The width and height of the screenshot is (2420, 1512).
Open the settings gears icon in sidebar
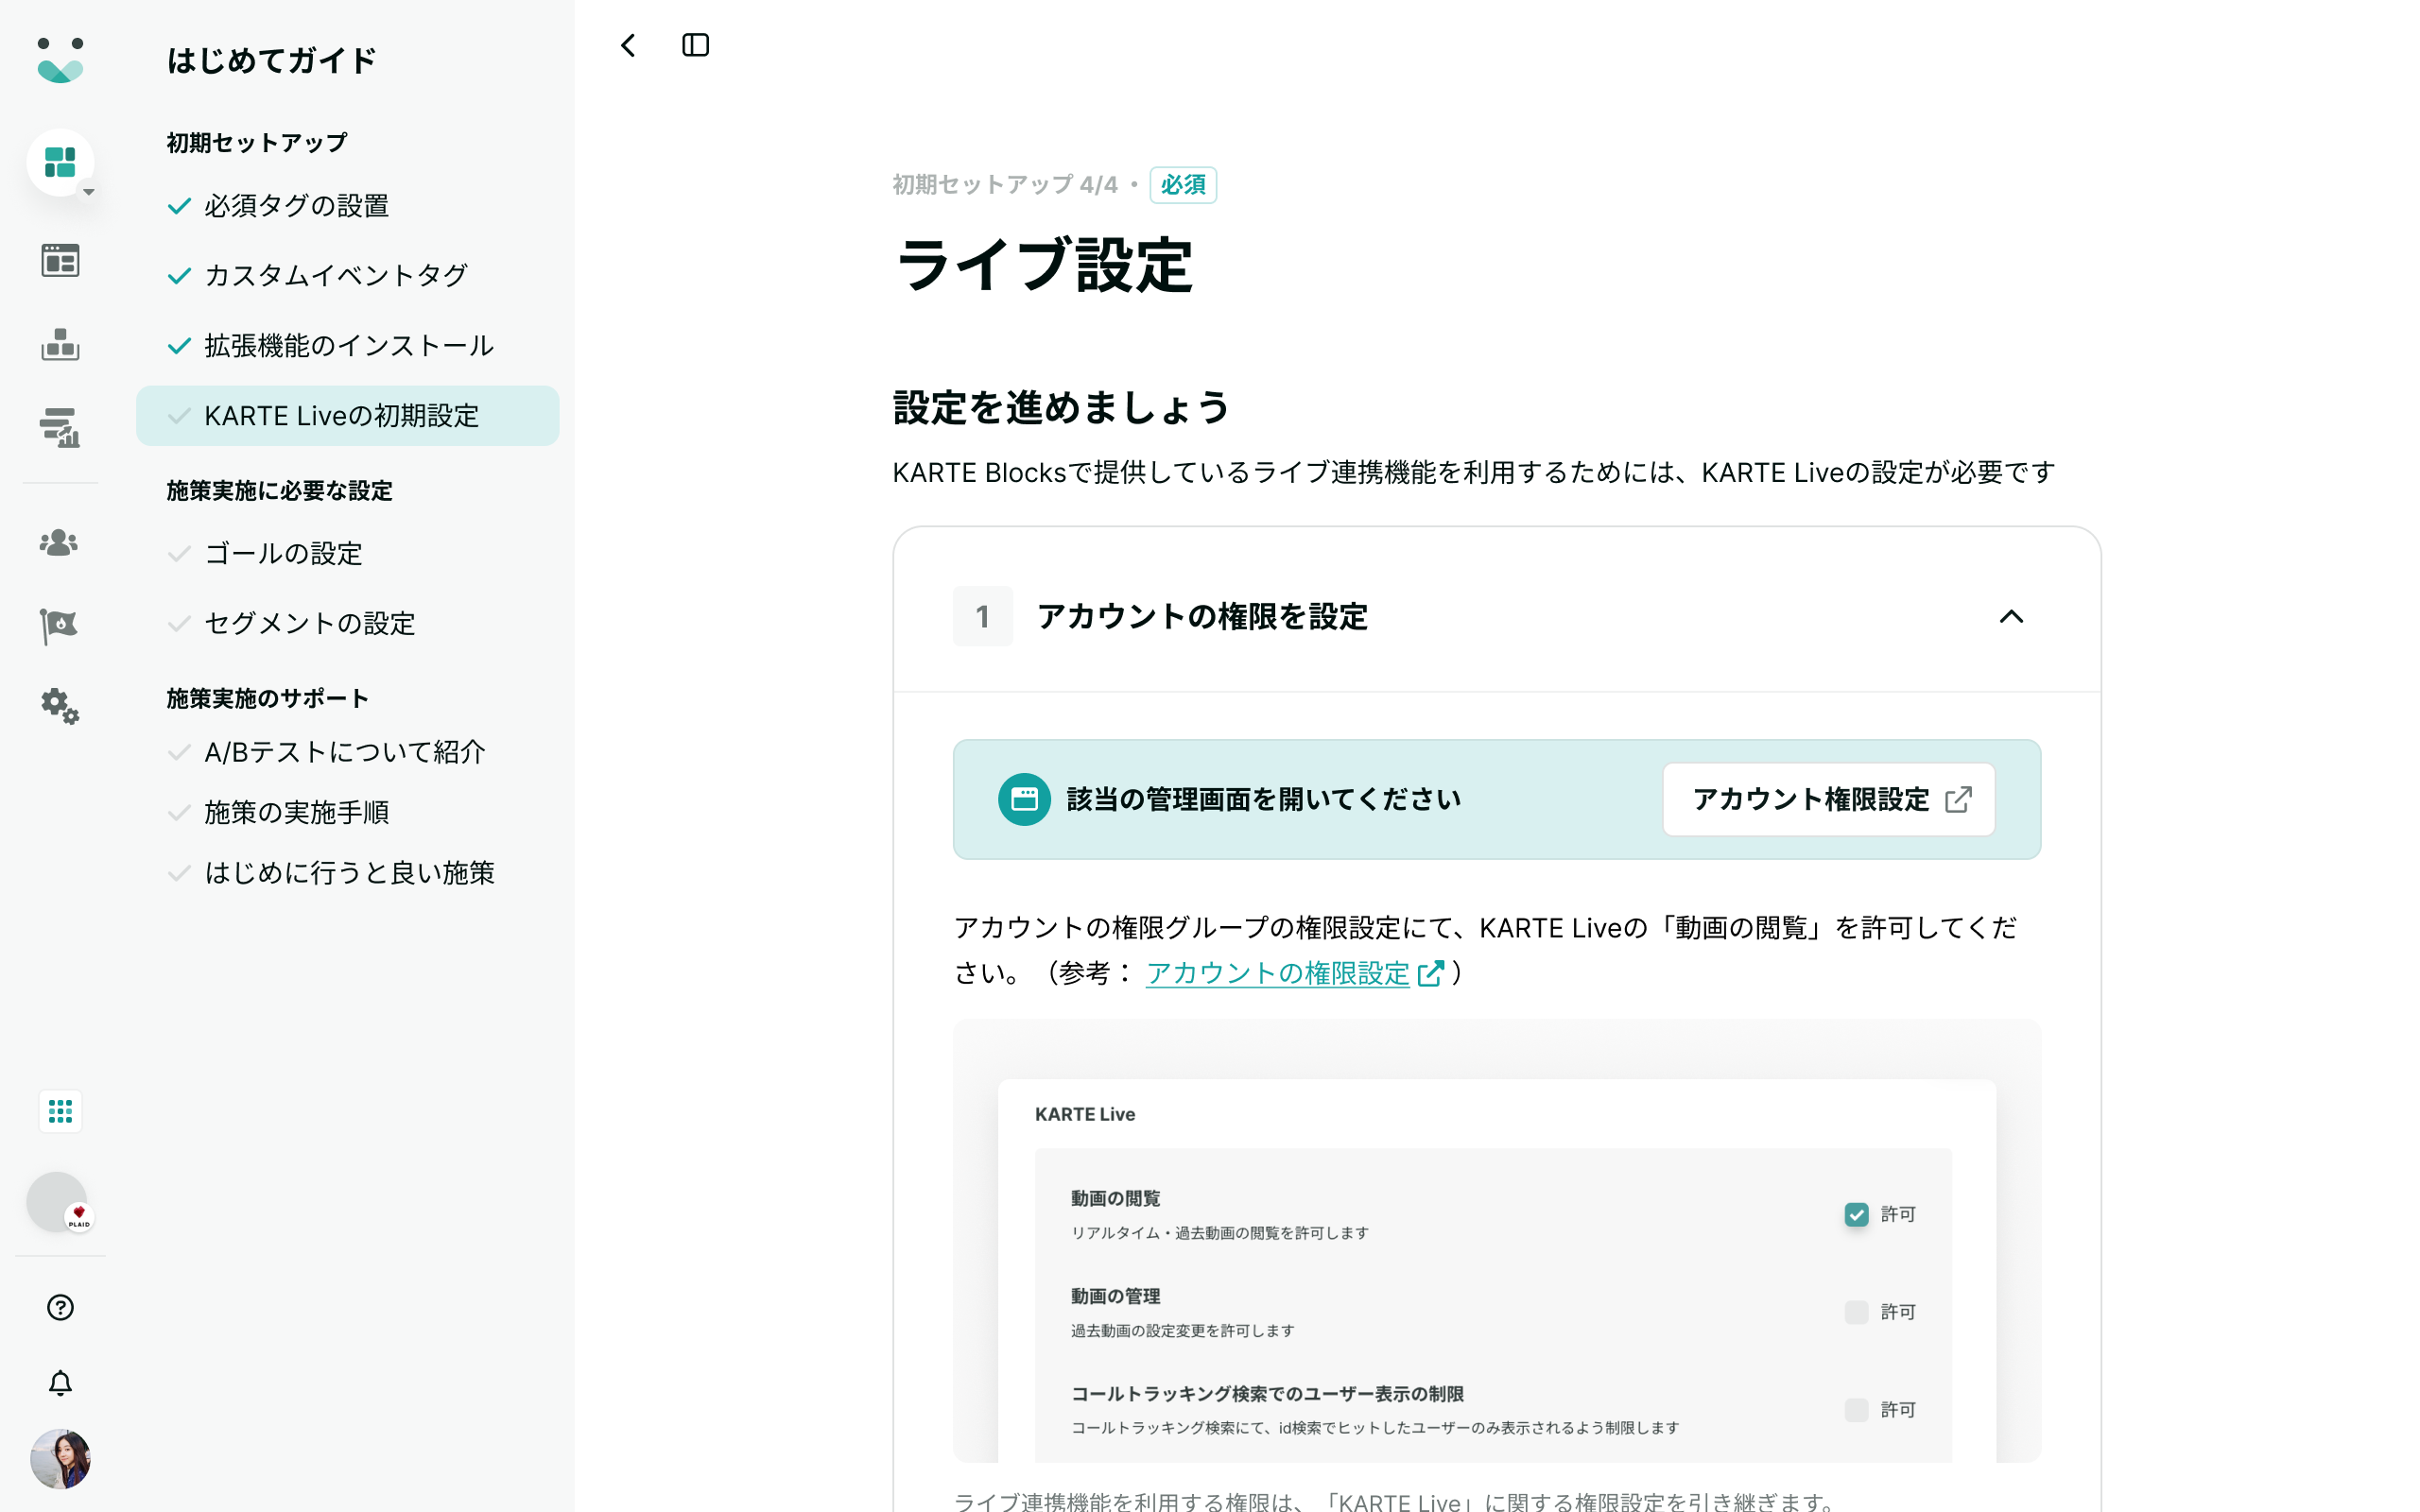[60, 707]
